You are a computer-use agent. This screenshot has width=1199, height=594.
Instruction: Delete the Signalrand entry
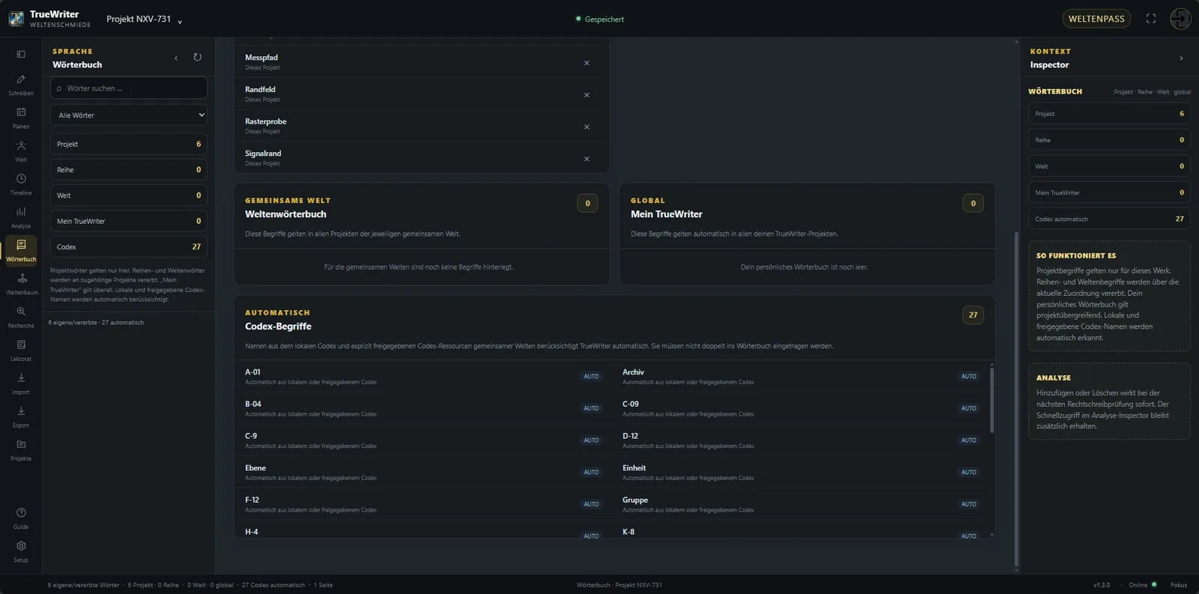tap(587, 159)
